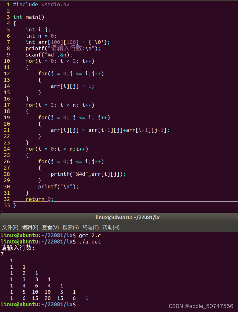Click the return 0; line
This screenshot has height=312, width=238.
pos(40,199)
